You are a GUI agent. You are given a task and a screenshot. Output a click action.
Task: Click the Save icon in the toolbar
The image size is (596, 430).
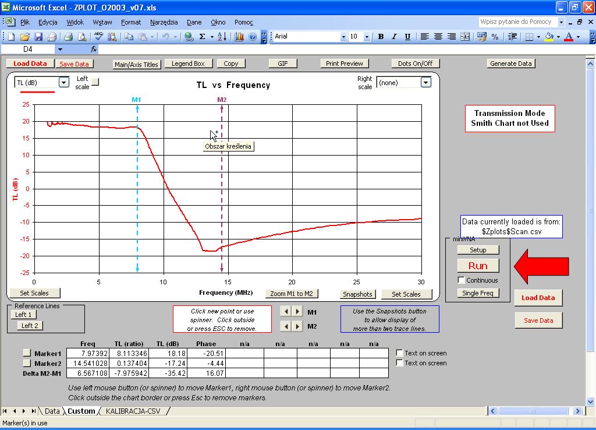click(38, 37)
